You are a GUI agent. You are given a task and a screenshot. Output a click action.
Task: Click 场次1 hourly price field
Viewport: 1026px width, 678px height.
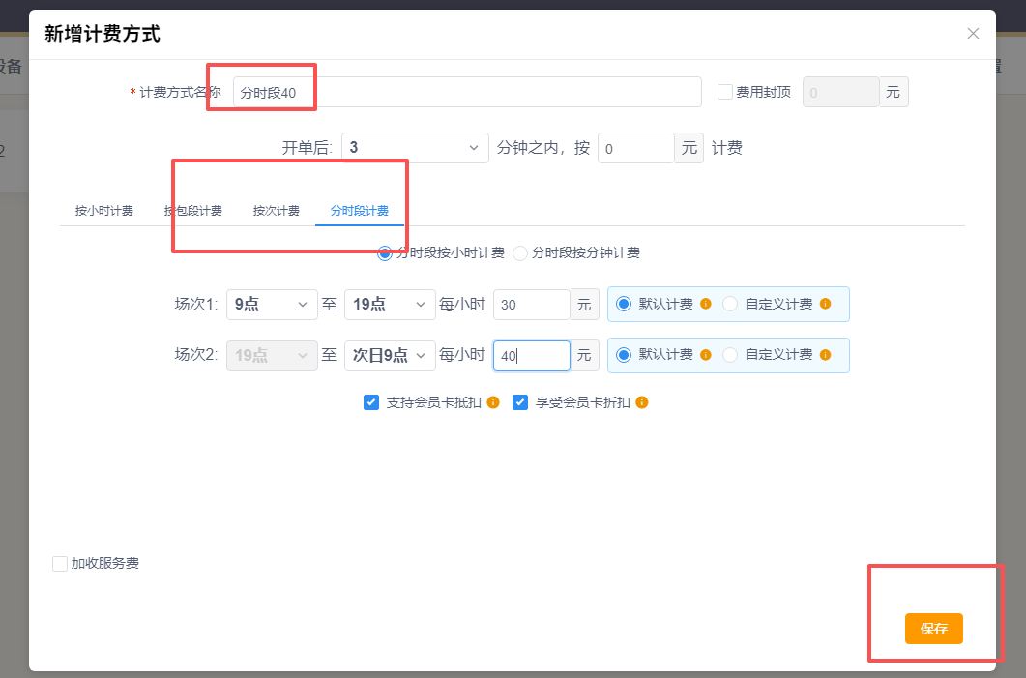click(531, 304)
